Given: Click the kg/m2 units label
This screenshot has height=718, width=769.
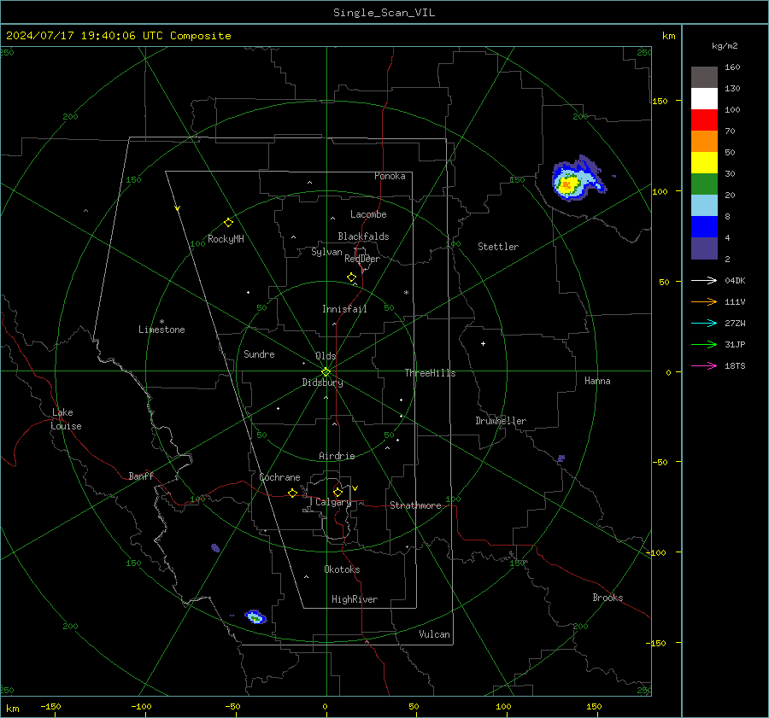Looking at the screenshot, I should pos(725,46).
